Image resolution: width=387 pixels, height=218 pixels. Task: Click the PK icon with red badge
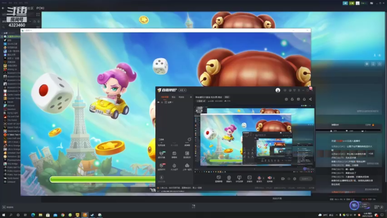tap(162, 165)
